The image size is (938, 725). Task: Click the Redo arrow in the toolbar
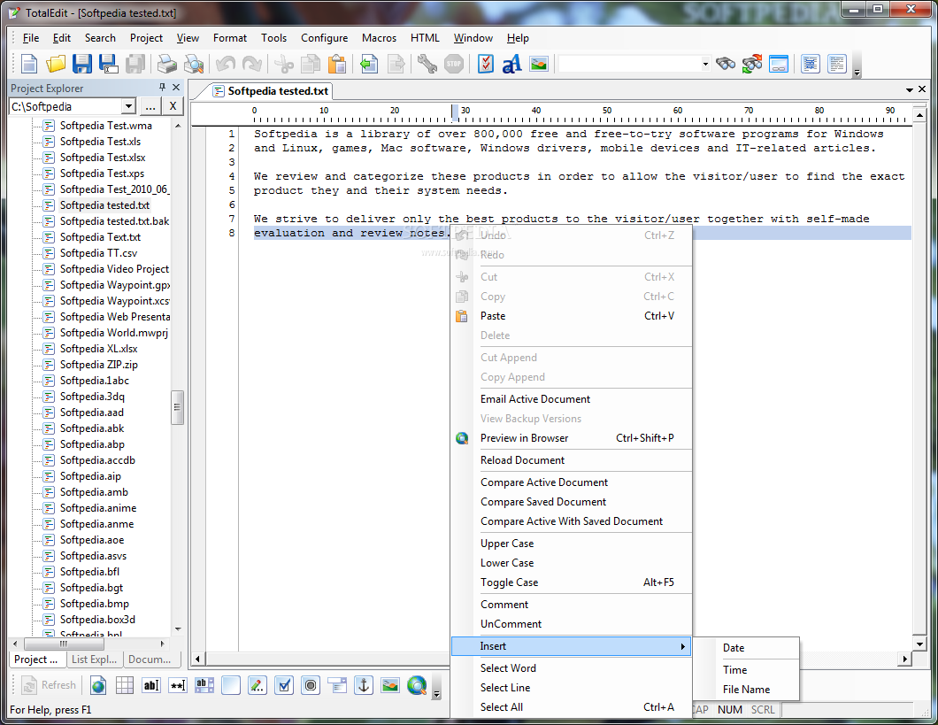point(252,64)
